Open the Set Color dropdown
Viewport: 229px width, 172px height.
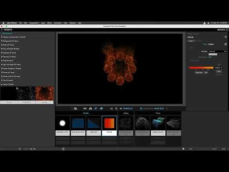tap(217, 52)
